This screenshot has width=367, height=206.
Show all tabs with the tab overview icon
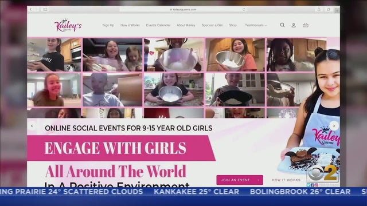[329, 9]
